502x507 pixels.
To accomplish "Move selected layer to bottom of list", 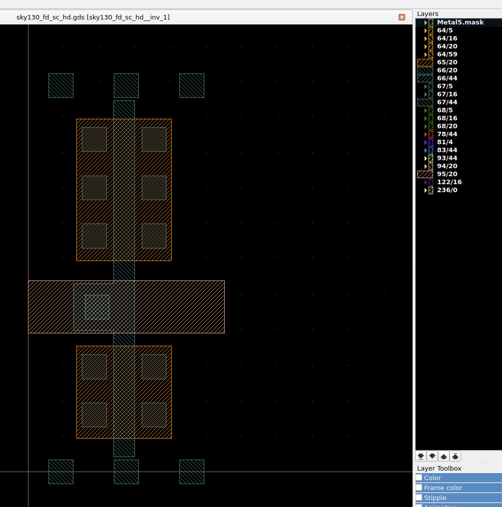I will click(421, 456).
